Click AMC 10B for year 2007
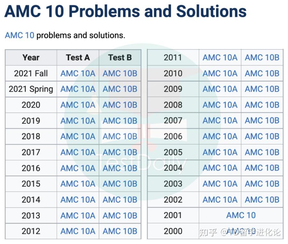This screenshot has width=288, height=244. (262, 121)
